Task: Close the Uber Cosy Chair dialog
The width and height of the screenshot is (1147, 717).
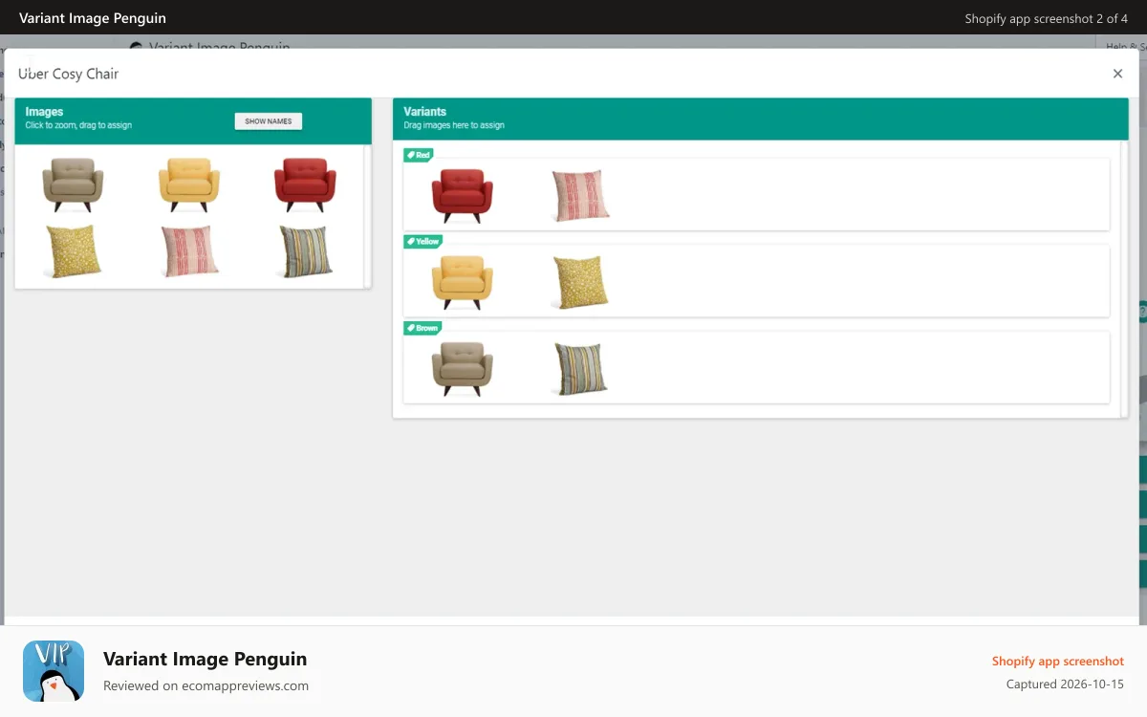Action: point(1117,74)
